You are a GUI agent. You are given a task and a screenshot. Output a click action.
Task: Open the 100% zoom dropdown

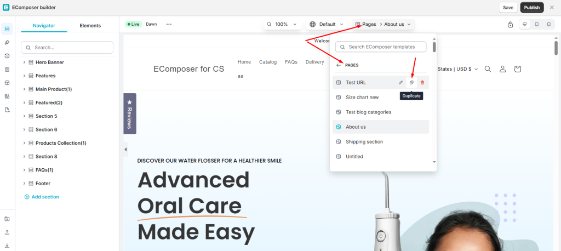pyautogui.click(x=282, y=24)
